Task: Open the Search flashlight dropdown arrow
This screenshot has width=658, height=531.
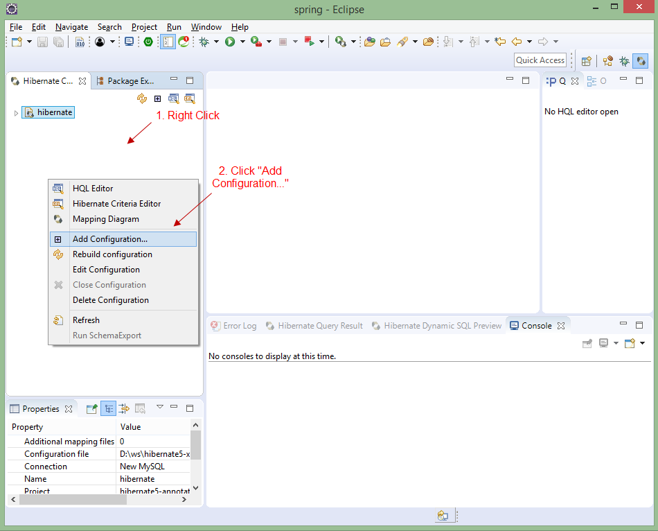Action: click(x=415, y=42)
